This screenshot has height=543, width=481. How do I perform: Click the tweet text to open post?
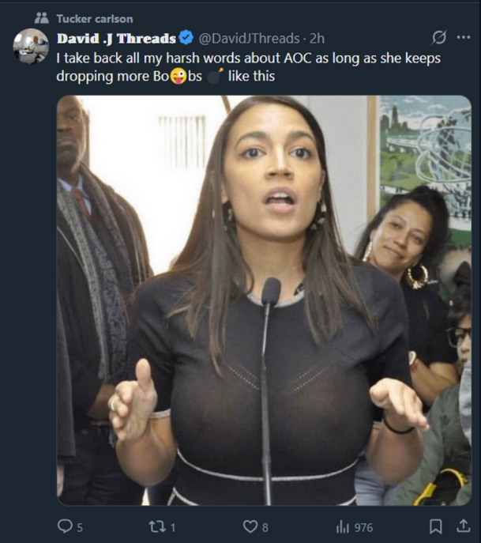(x=237, y=67)
